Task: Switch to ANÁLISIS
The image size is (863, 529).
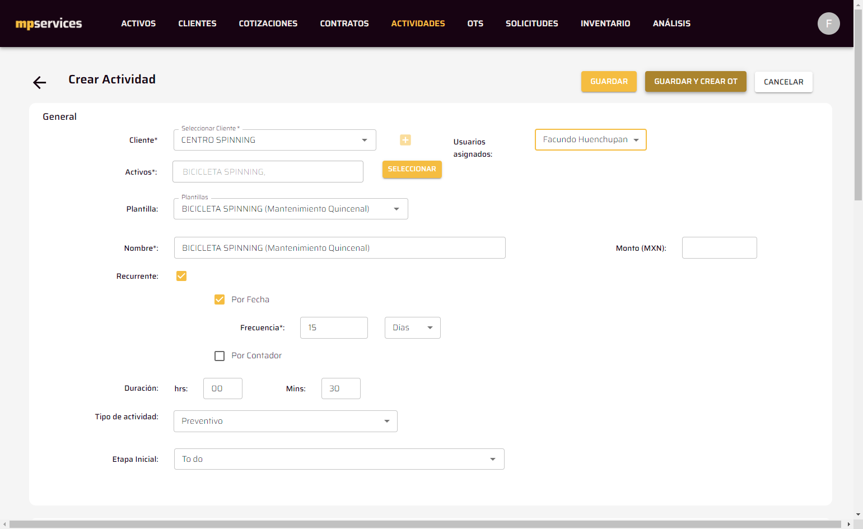Action: coord(671,24)
